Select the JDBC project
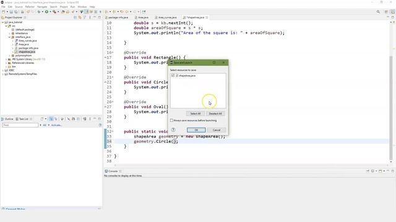Screen dimensions: 396x222 [12, 70]
